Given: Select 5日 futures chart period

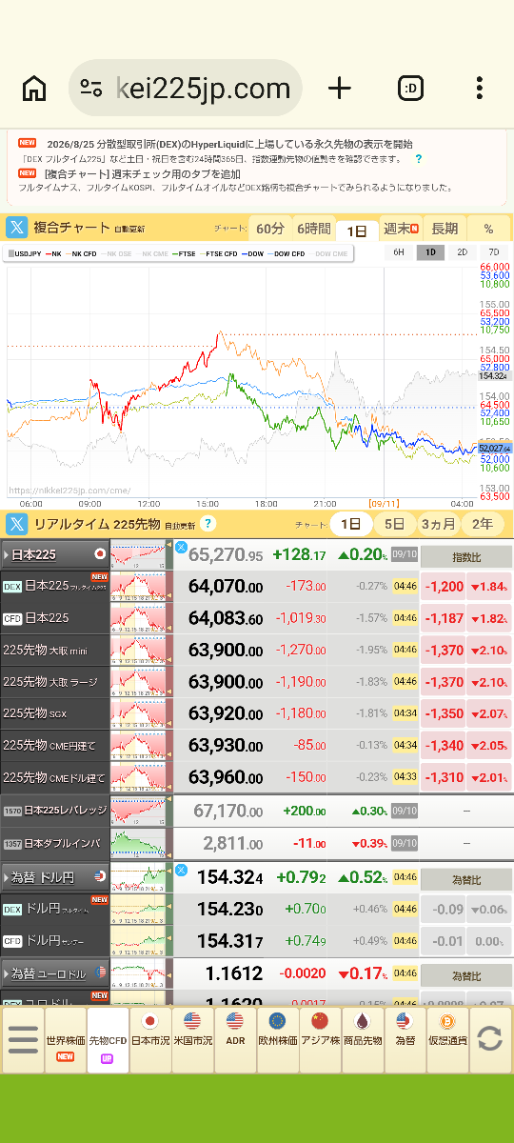Looking at the screenshot, I should click(394, 524).
